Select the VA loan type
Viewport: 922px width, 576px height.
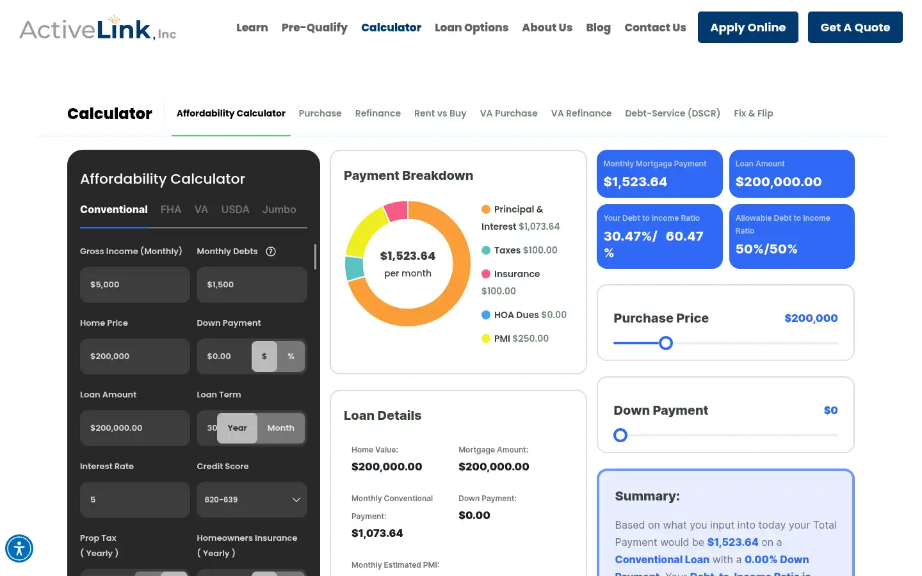pyautogui.click(x=201, y=209)
